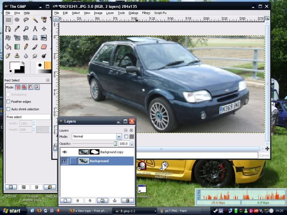Image resolution: width=287 pixels, height=215 pixels.
Task: Open the Layer menu
Action: 110,13
